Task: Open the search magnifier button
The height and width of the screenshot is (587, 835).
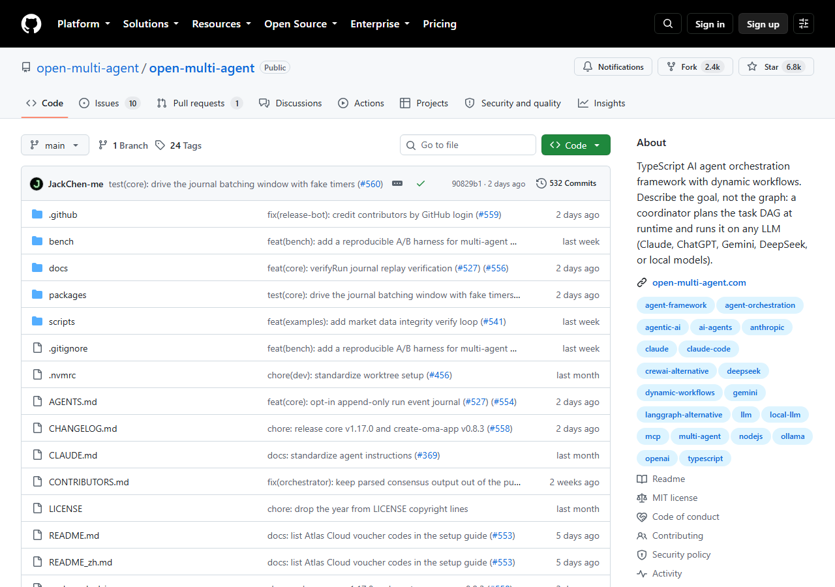Action: (x=668, y=23)
